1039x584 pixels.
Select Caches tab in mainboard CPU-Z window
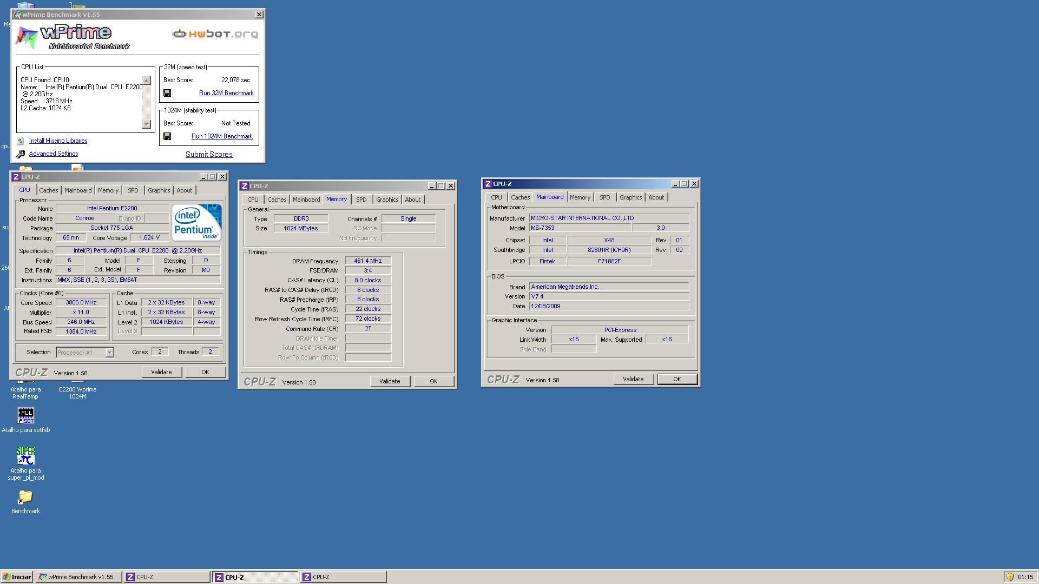click(x=520, y=197)
